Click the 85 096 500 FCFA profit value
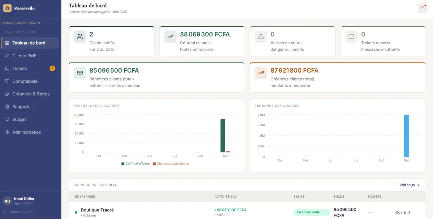This screenshot has width=433, height=219. 114,71
